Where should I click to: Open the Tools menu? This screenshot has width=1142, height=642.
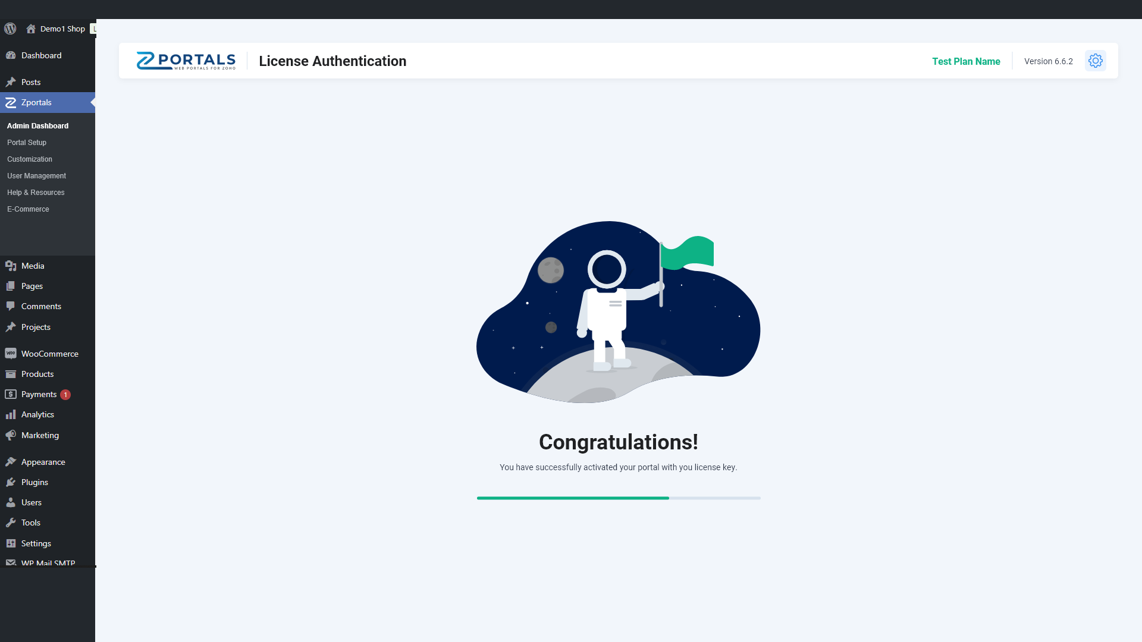[x=30, y=523]
